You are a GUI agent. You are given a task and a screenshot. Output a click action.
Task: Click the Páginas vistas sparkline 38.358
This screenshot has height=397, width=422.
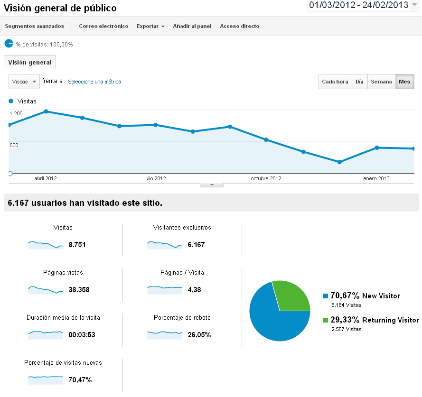pyautogui.click(x=46, y=290)
